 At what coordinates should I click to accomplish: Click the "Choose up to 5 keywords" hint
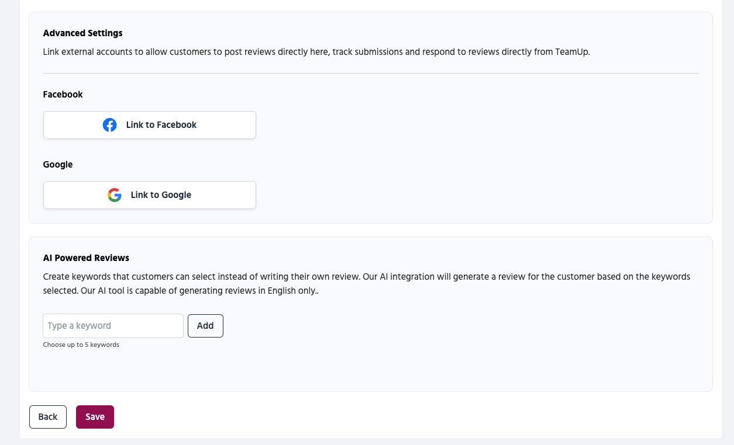[81, 345]
